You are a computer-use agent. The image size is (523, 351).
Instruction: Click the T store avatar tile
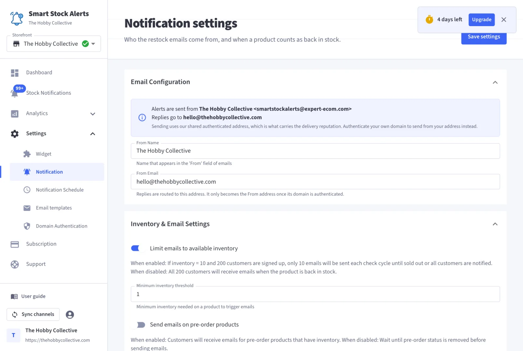pos(13,335)
